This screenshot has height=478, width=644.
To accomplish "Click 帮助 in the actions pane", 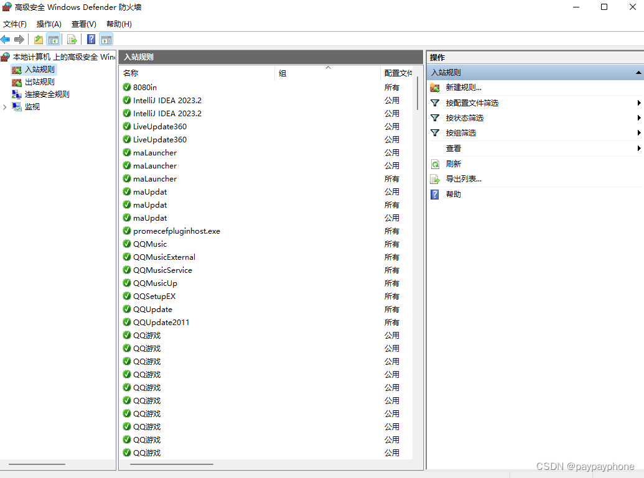I will (x=454, y=195).
